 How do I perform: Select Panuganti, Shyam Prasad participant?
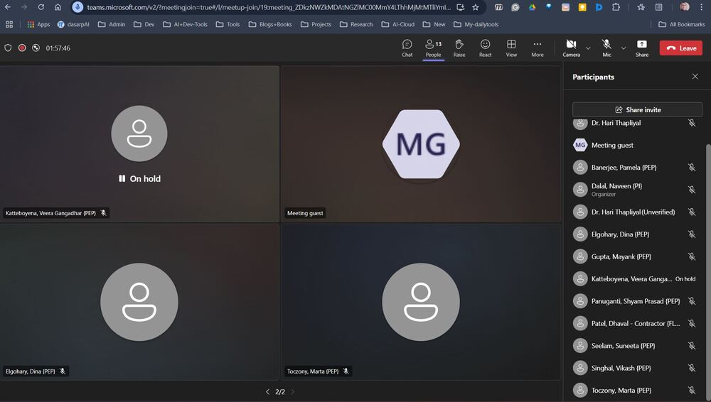point(635,301)
